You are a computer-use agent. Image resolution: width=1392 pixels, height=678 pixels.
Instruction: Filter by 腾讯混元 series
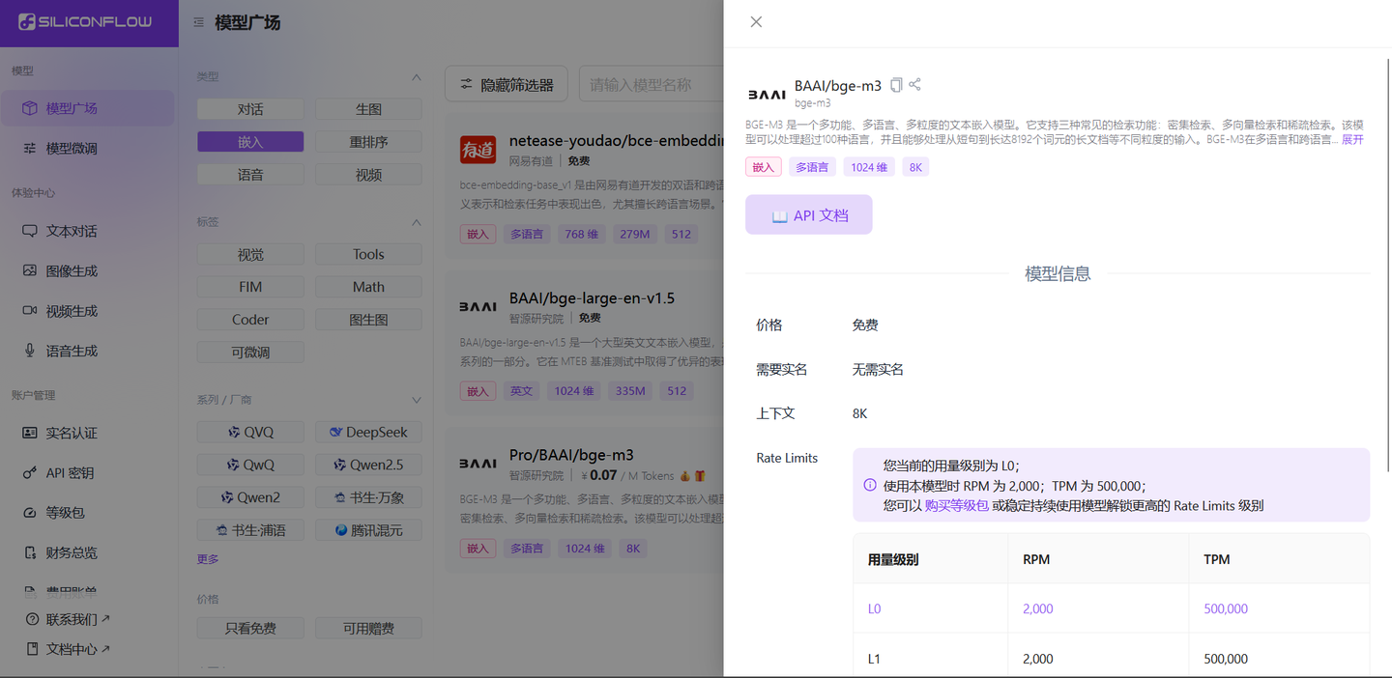368,530
